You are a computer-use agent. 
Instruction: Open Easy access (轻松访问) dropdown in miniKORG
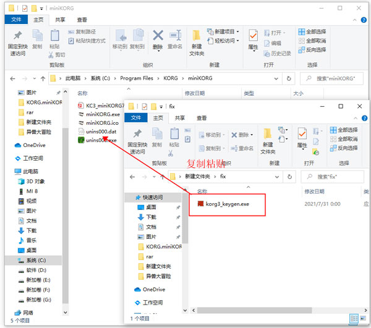pos(223,41)
